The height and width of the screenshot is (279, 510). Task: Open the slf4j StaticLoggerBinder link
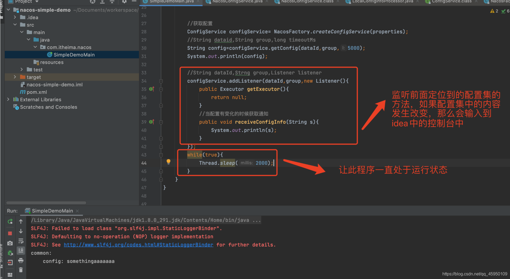138,245
